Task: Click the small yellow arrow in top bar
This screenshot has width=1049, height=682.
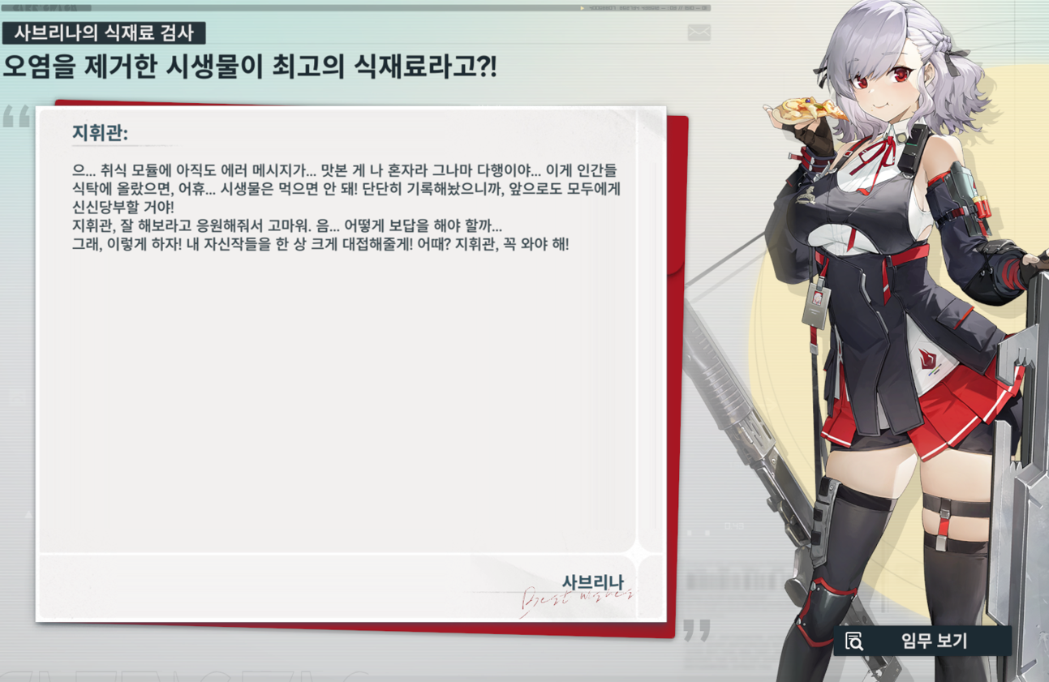Action: click(x=583, y=8)
